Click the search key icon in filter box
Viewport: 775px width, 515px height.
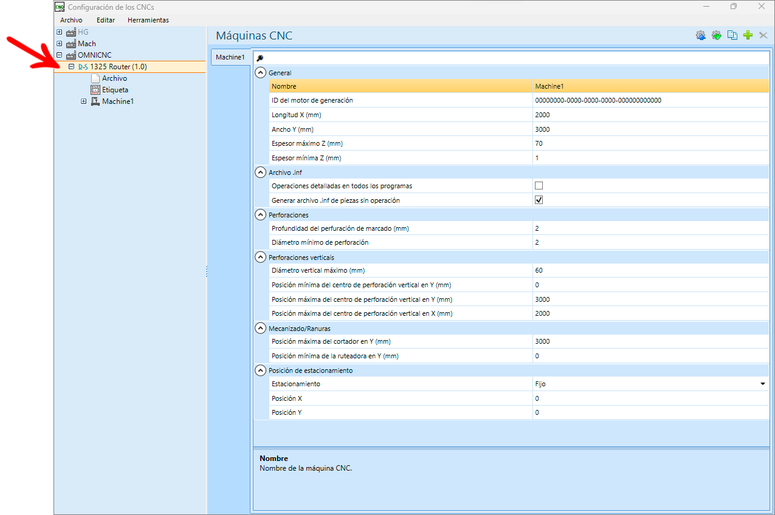click(x=260, y=58)
